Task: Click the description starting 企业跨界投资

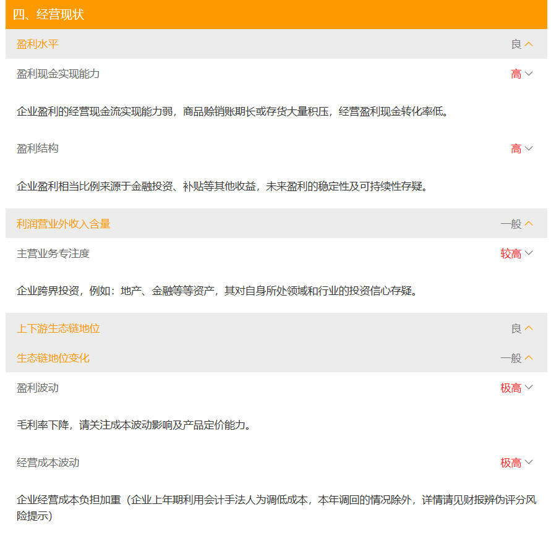Action: pos(217,291)
